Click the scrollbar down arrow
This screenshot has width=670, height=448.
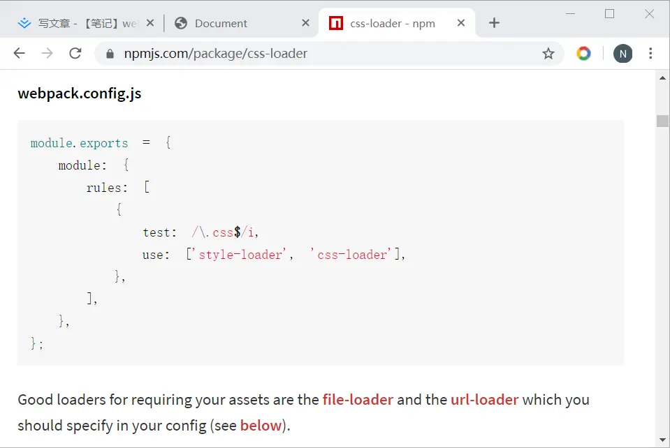pyautogui.click(x=662, y=440)
